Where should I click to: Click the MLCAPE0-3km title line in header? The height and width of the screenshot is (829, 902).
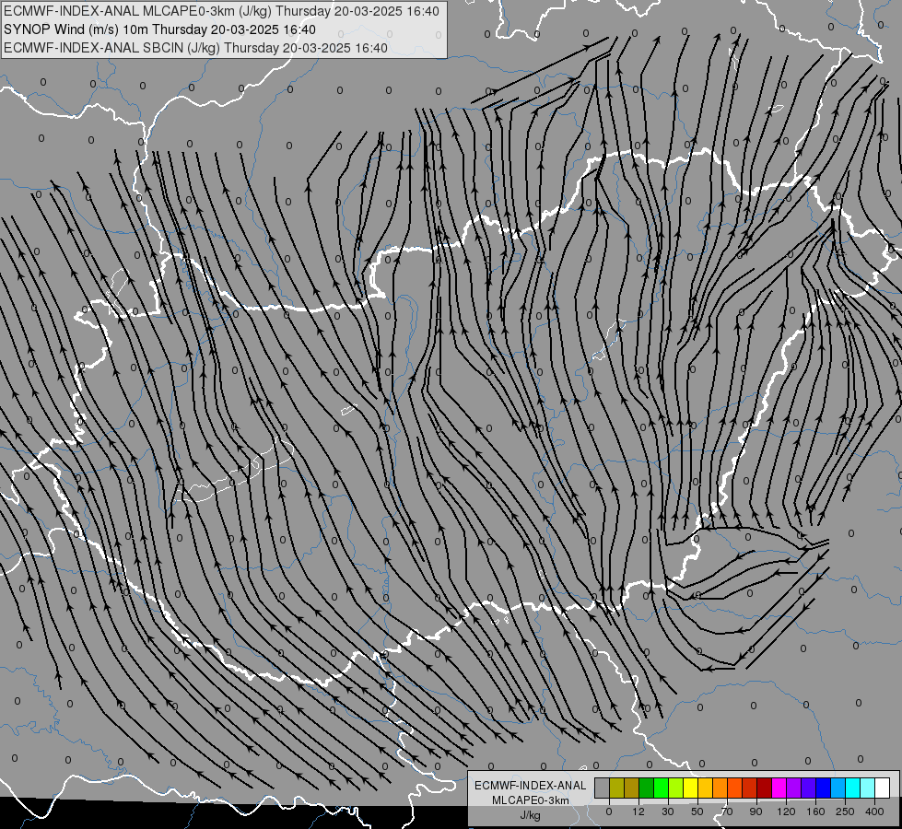(221, 11)
